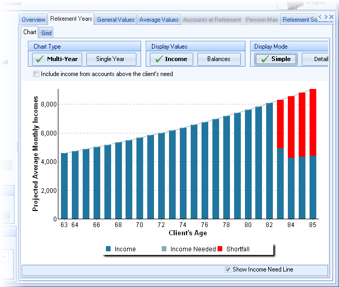Switch to the Grid sub-tab
Viewport: 339px width, 287px height.
tap(47, 33)
